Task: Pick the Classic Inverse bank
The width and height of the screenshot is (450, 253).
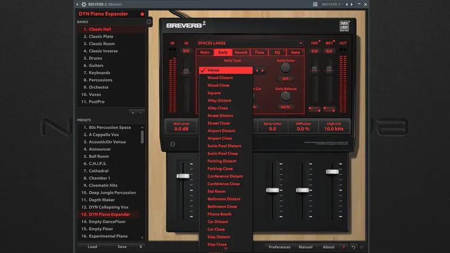Action: coord(111,51)
